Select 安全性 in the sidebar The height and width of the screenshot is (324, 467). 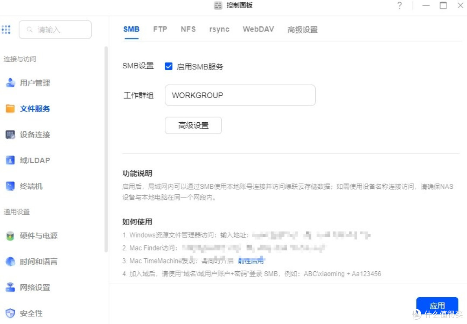(x=31, y=313)
